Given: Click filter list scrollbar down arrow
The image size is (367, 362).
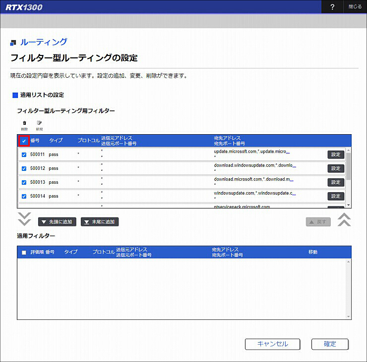Looking at the screenshot, I should [349, 205].
